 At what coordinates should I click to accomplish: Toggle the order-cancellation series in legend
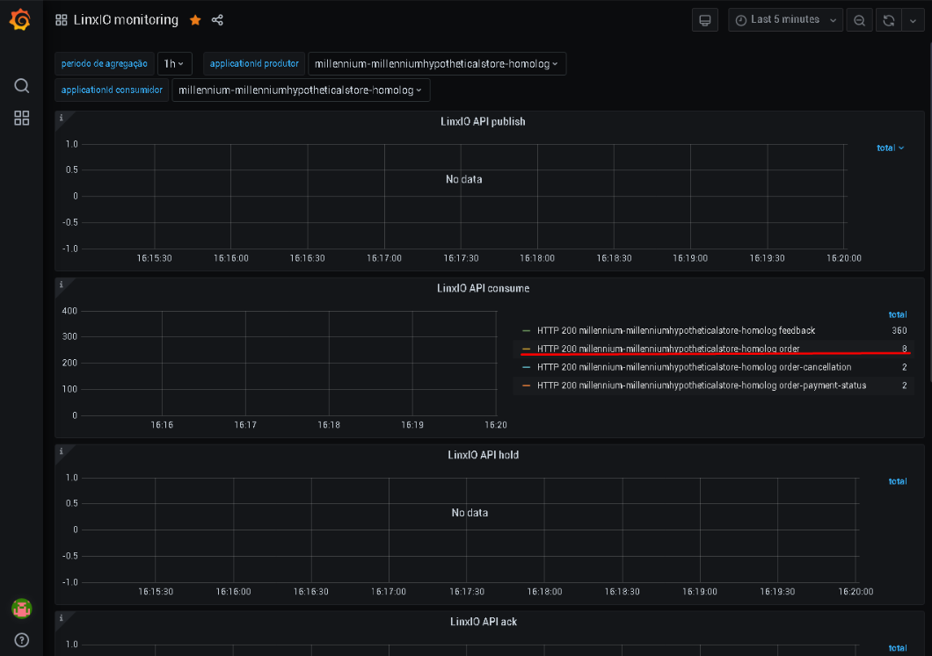point(695,367)
